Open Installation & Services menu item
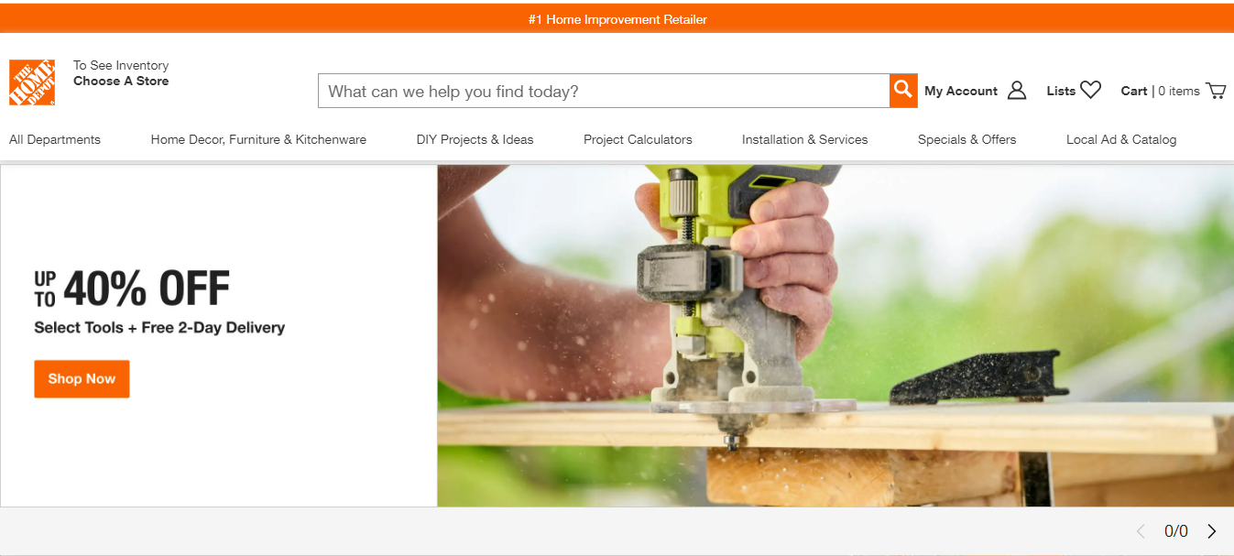Screen dimensions: 1234x556 click(804, 139)
